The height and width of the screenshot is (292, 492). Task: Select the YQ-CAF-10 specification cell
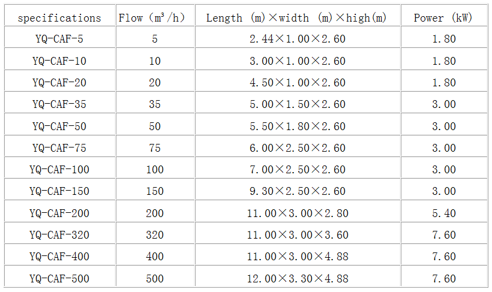[x=59, y=61]
